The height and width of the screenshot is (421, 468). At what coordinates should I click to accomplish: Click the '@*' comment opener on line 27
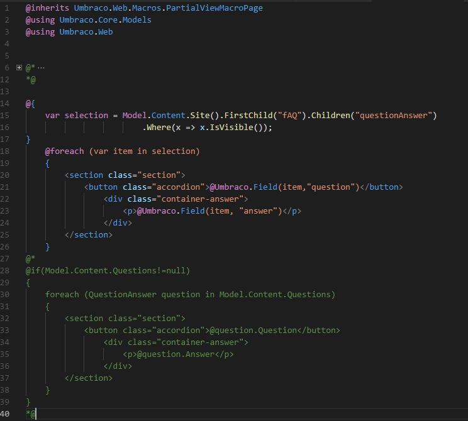(x=30, y=258)
